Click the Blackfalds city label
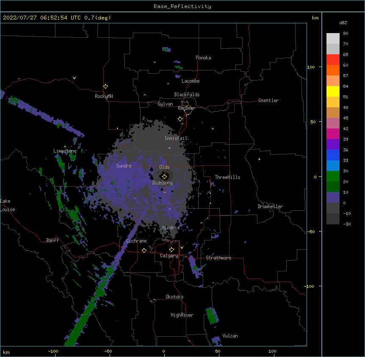The image size is (365, 357). pyautogui.click(x=187, y=95)
